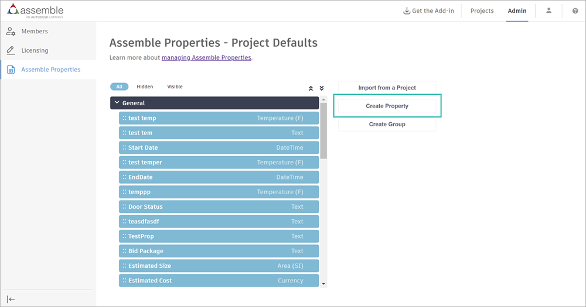This screenshot has height=307, width=586.
Task: Click the Licensing pencil icon
Action: click(11, 51)
